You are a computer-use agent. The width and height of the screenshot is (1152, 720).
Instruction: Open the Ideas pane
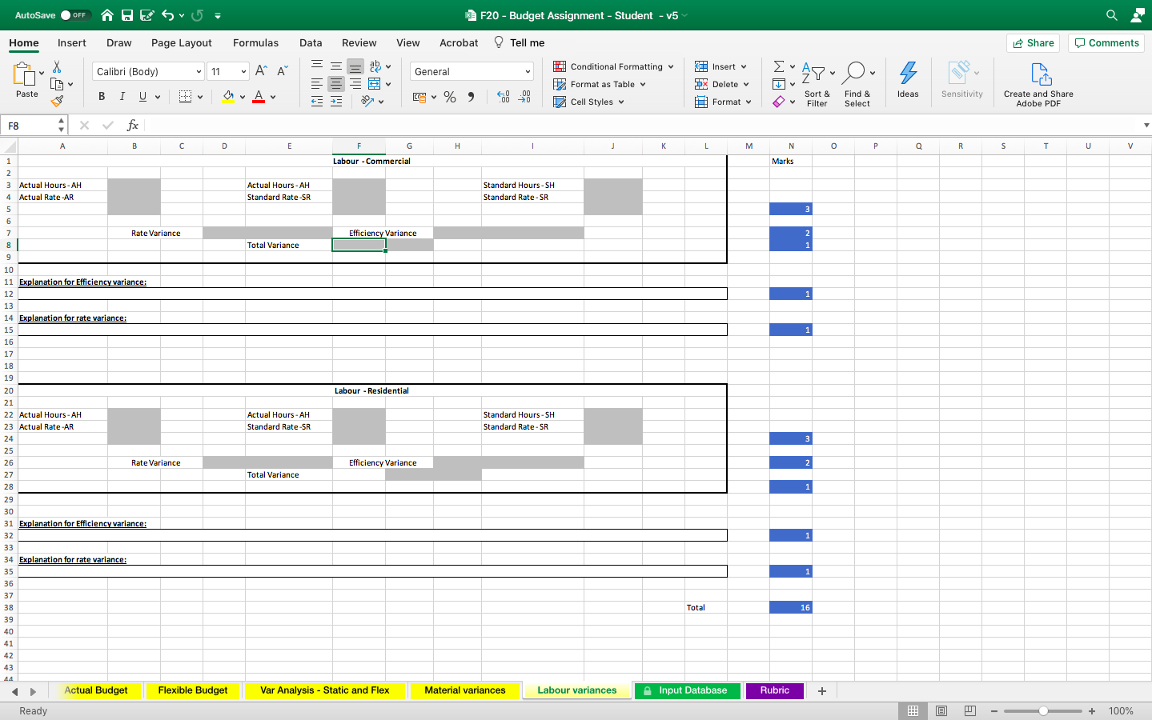(908, 80)
